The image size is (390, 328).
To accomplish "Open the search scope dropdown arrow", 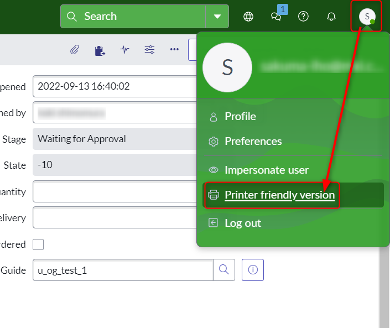I will point(217,17).
